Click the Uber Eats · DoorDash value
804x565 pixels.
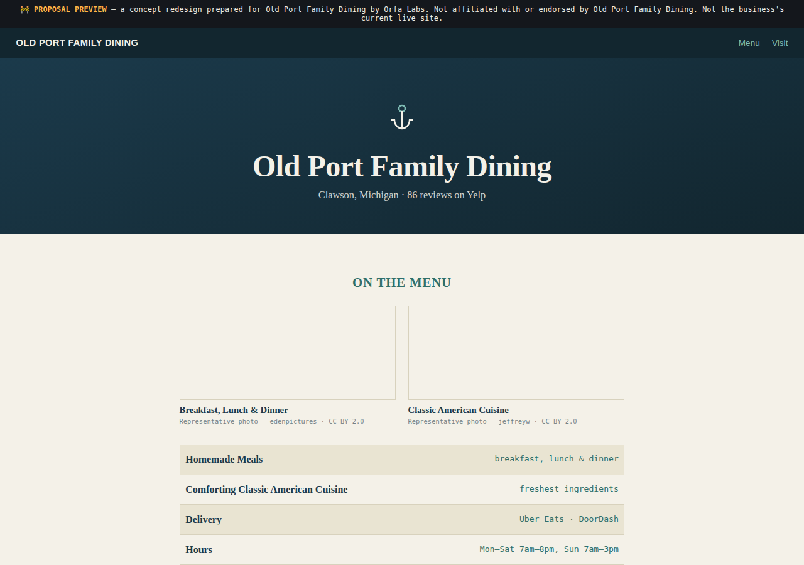(569, 519)
